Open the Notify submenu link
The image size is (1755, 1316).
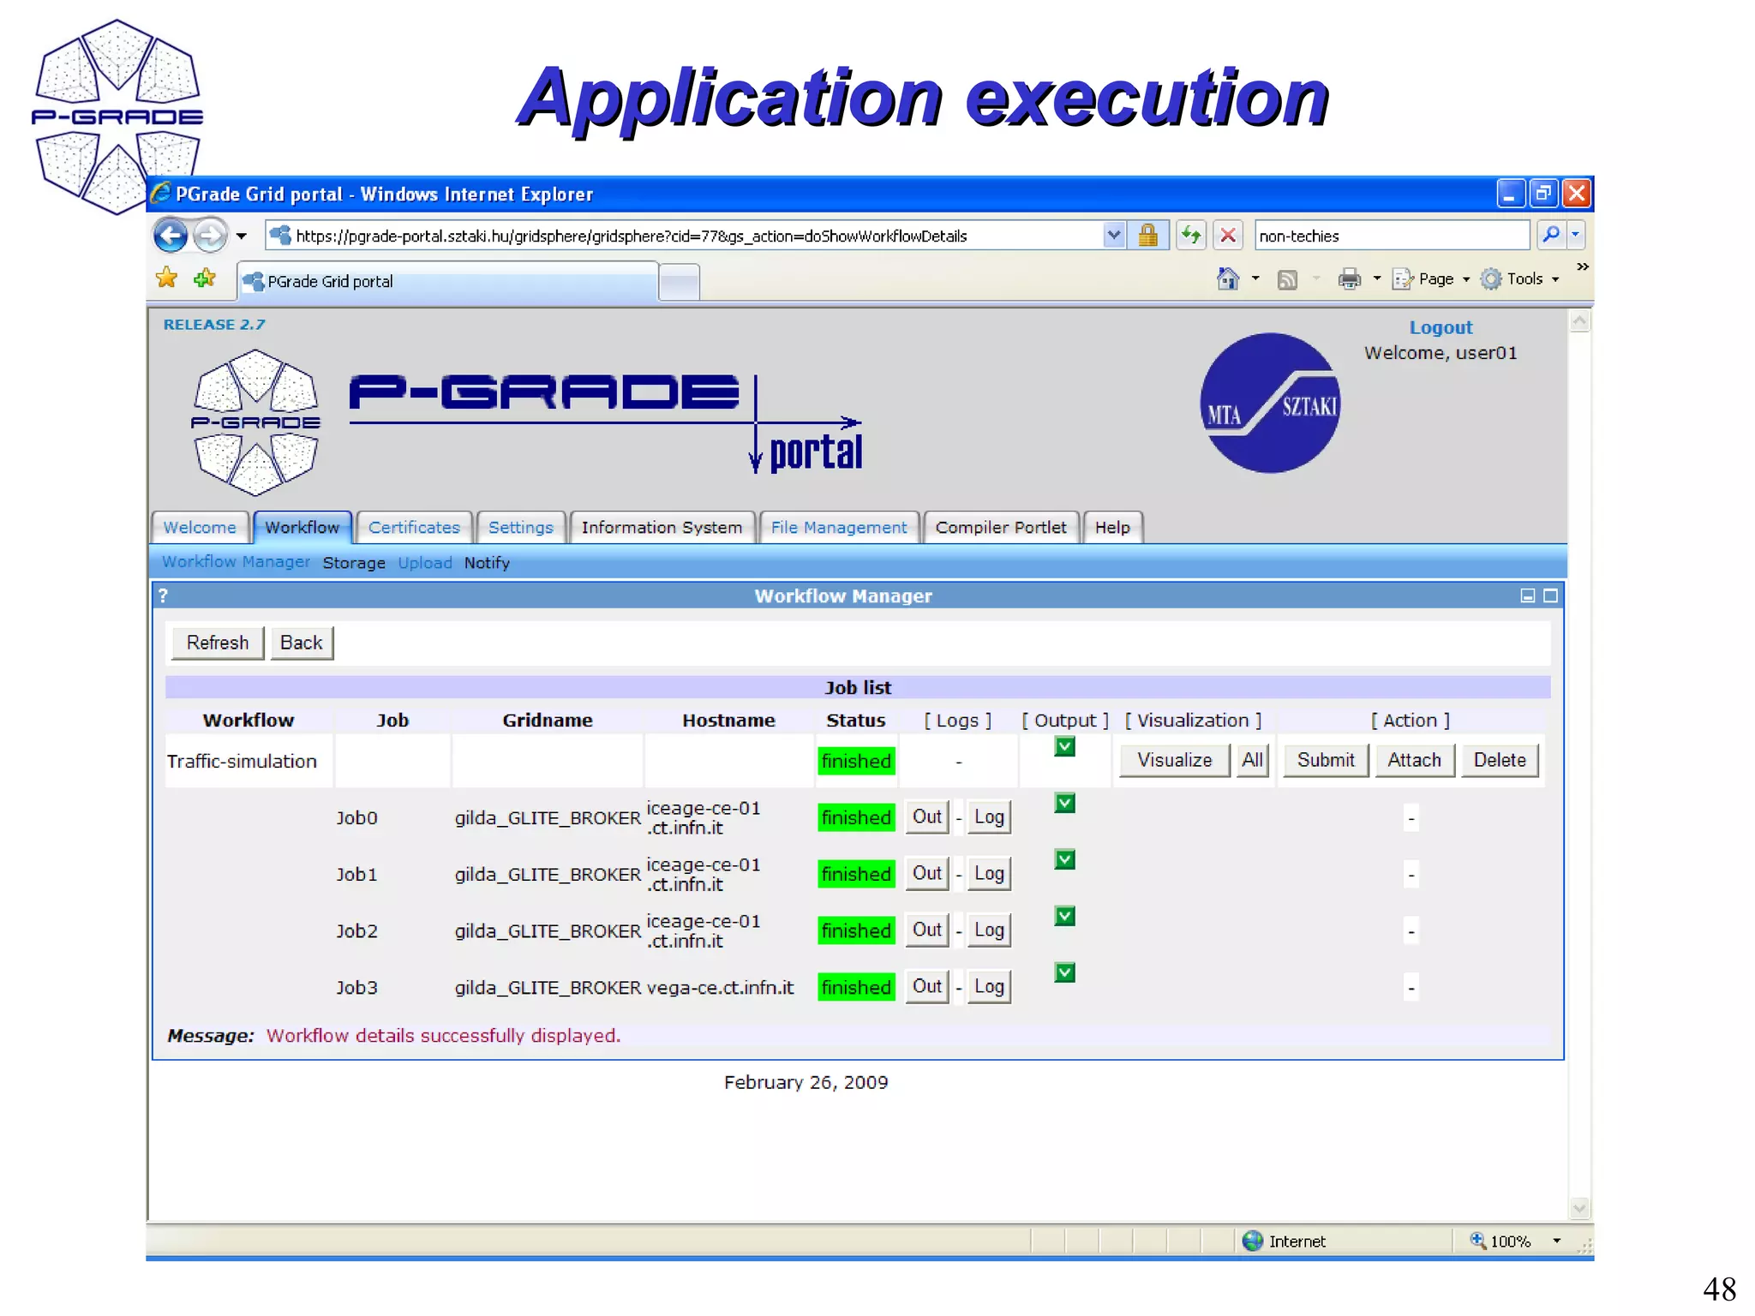[487, 563]
